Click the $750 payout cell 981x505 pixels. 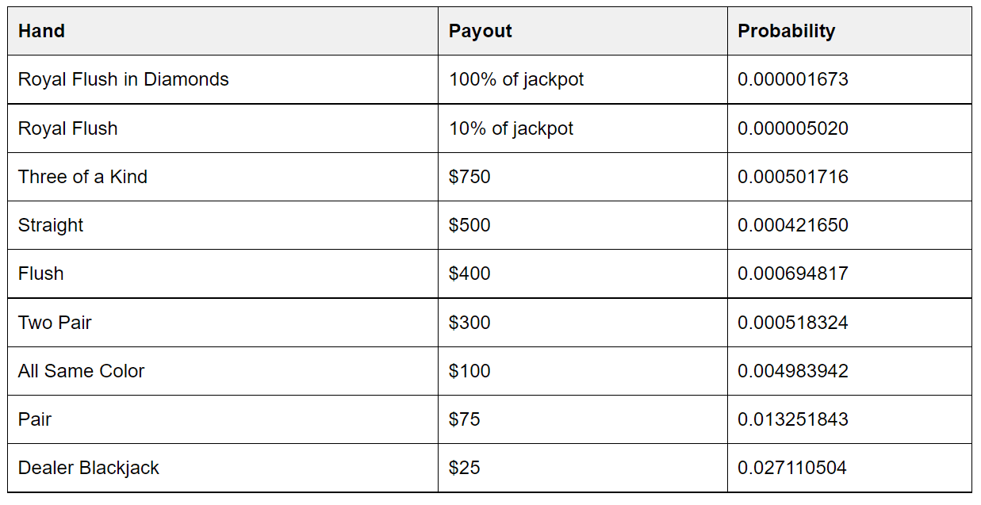tap(583, 177)
